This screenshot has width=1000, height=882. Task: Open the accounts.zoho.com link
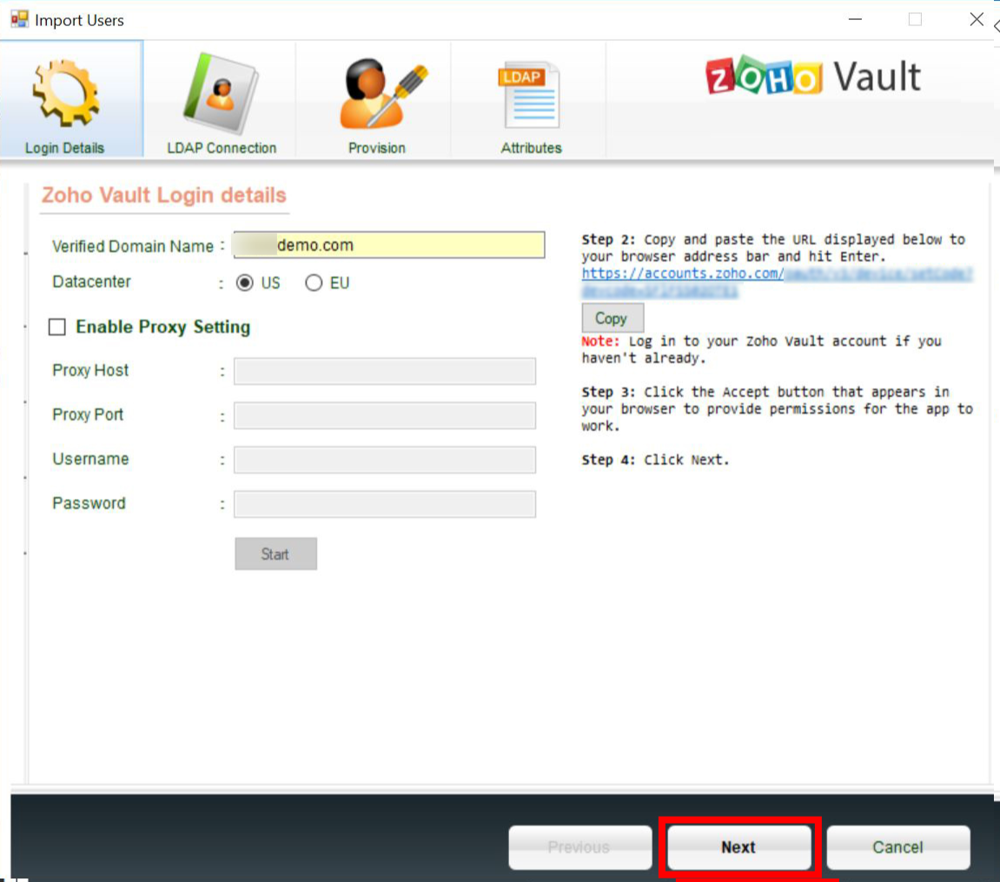pos(776,282)
